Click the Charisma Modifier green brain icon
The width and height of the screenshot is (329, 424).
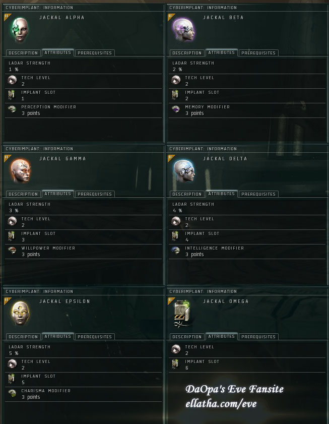(x=12, y=393)
